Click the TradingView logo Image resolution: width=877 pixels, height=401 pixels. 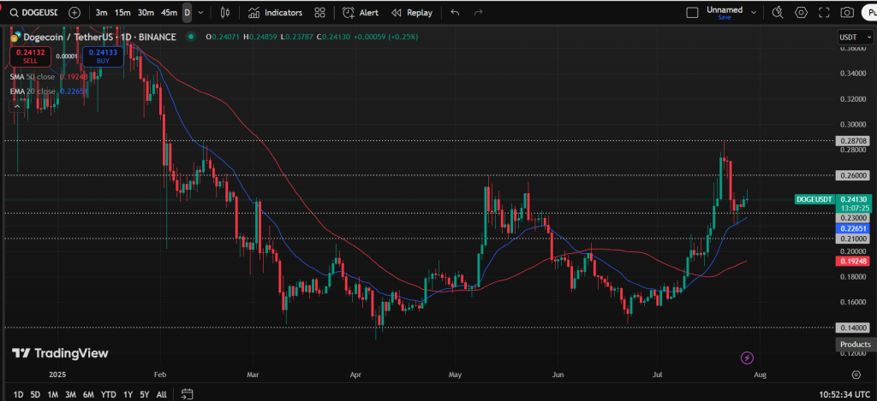(x=60, y=353)
